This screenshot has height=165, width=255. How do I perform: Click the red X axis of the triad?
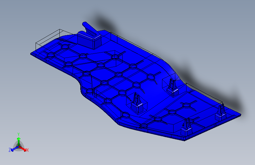coord(23,149)
